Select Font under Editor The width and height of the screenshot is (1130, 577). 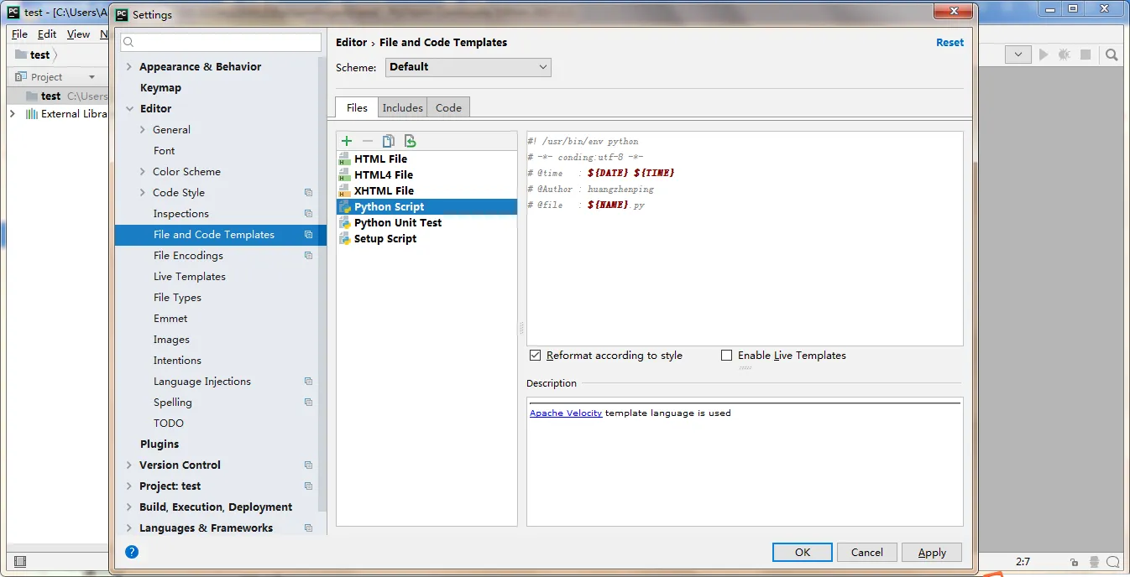(x=165, y=151)
